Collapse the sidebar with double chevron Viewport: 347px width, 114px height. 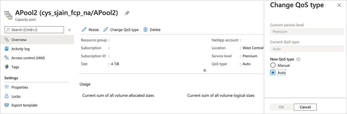[x=69, y=30]
